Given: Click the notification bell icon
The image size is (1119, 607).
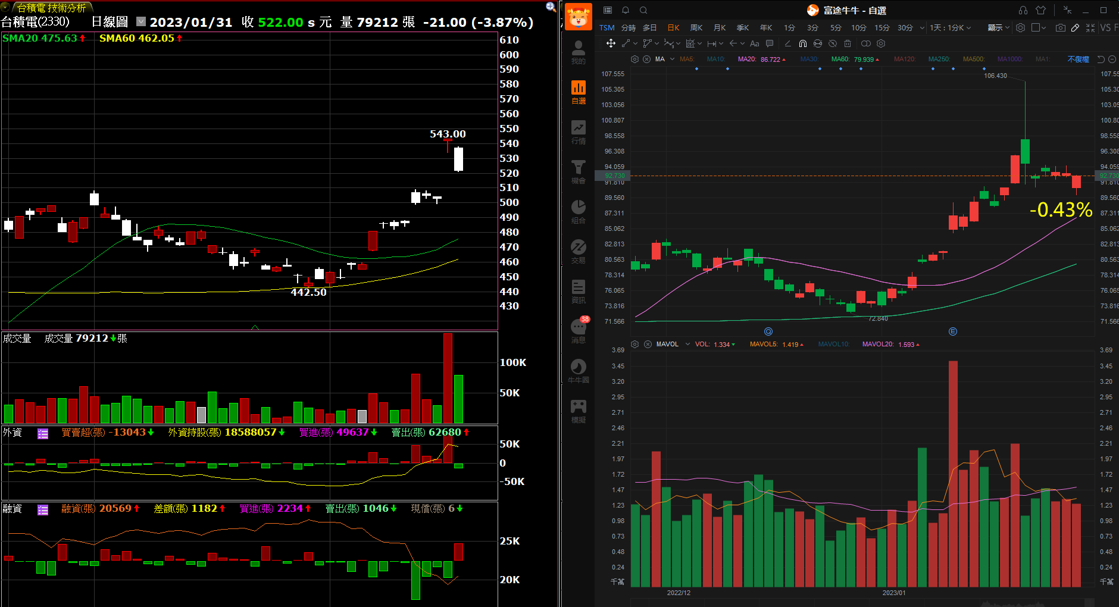Looking at the screenshot, I should tap(626, 10).
